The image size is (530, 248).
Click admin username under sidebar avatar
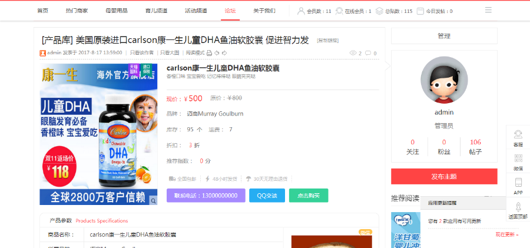tap(444, 113)
